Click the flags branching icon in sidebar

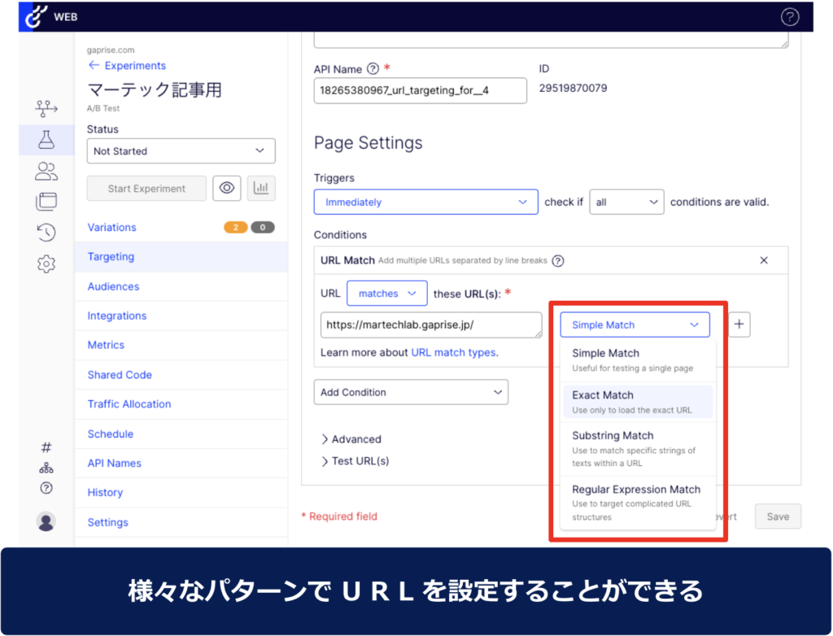click(46, 108)
